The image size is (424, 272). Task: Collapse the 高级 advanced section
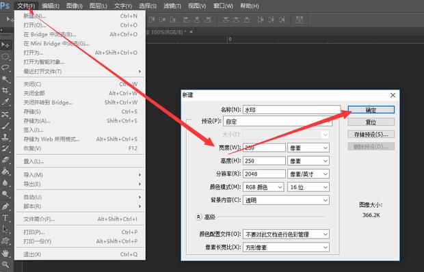199,217
